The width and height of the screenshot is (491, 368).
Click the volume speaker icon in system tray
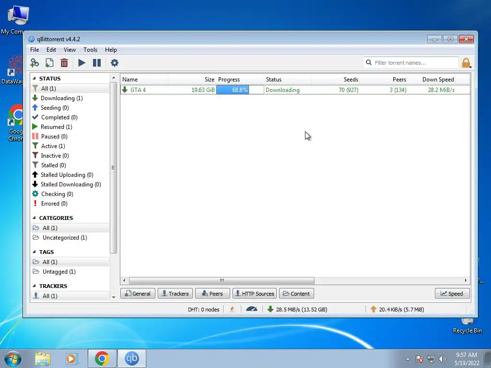click(x=443, y=359)
